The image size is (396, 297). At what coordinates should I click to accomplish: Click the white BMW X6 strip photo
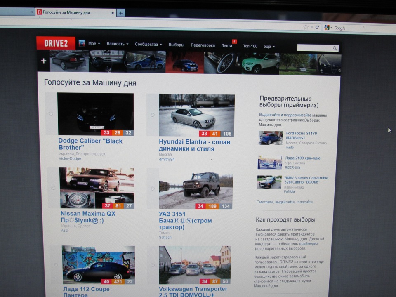pyautogui.click(x=260, y=64)
